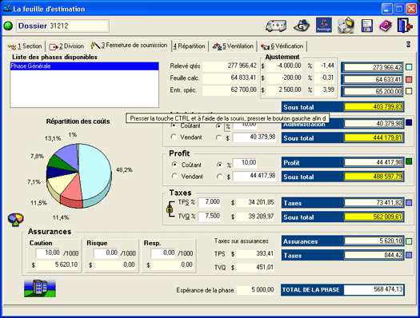Select Vendant radio in Administration
The image size is (420, 318).
(x=174, y=137)
